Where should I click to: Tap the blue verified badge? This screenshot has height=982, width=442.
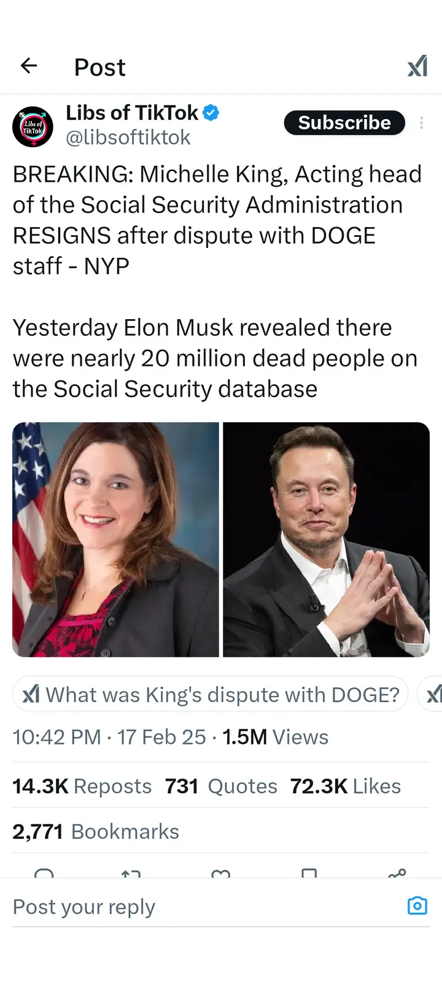point(211,113)
